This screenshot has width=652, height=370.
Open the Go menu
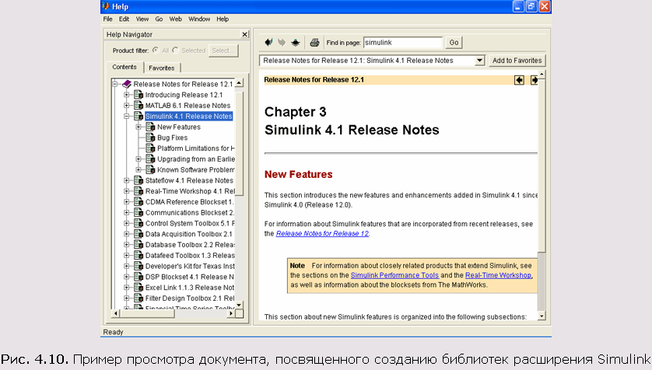tap(159, 19)
